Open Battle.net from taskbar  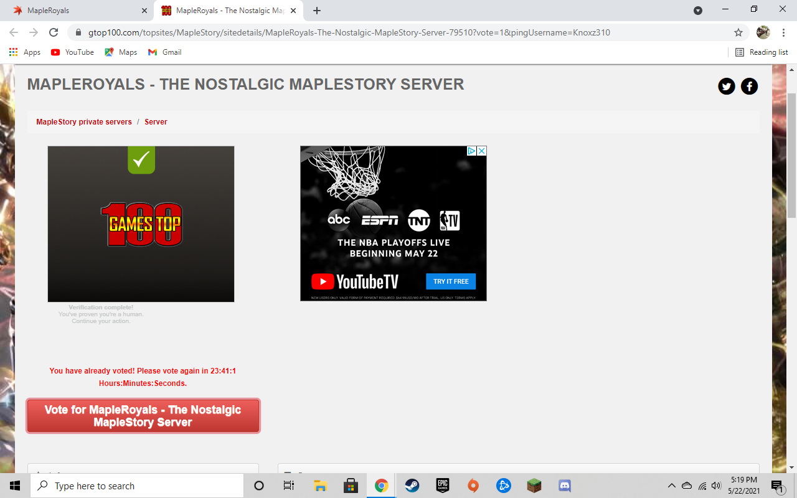tap(504, 486)
